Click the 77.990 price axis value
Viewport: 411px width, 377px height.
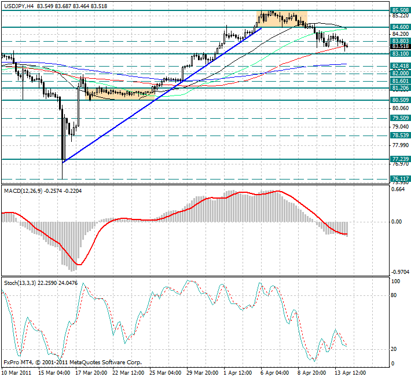pos(400,145)
